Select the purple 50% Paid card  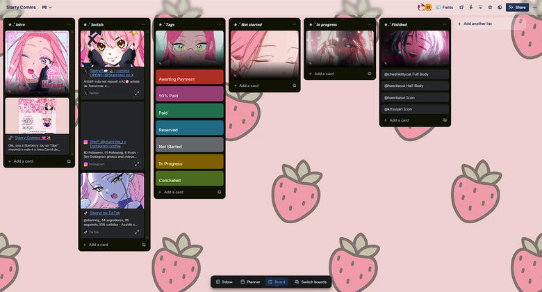[190, 94]
